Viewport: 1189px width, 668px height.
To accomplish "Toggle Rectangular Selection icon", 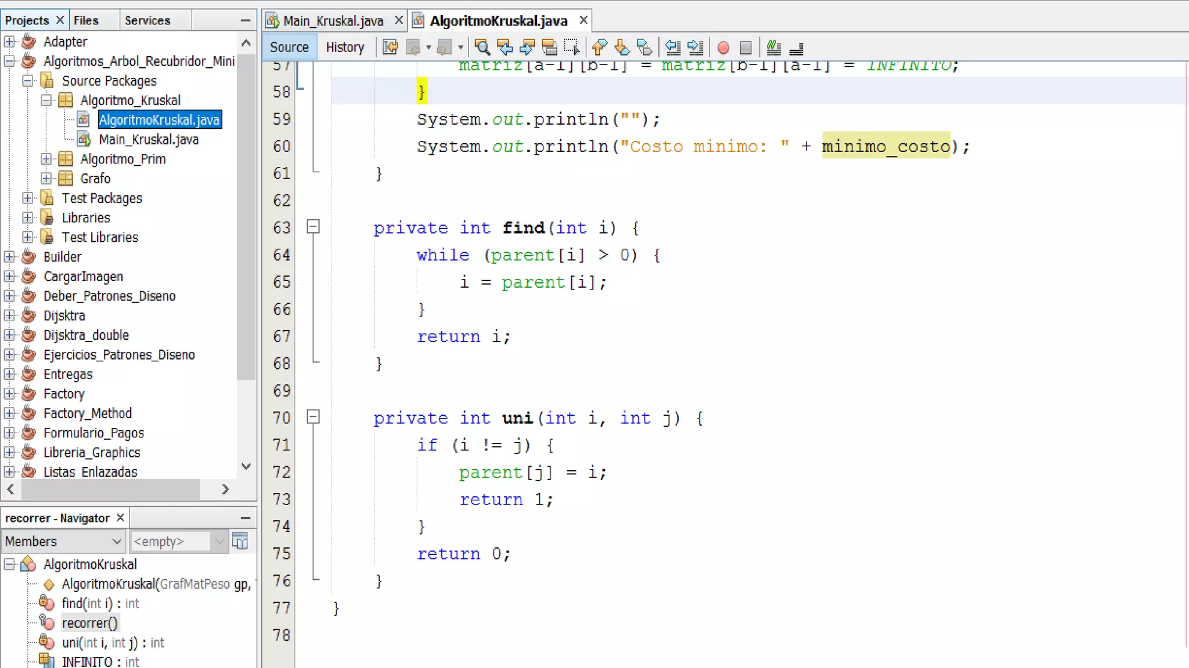I will tap(572, 47).
